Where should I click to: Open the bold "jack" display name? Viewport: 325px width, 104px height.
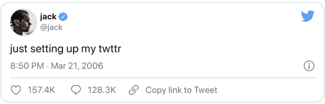[x=48, y=17]
